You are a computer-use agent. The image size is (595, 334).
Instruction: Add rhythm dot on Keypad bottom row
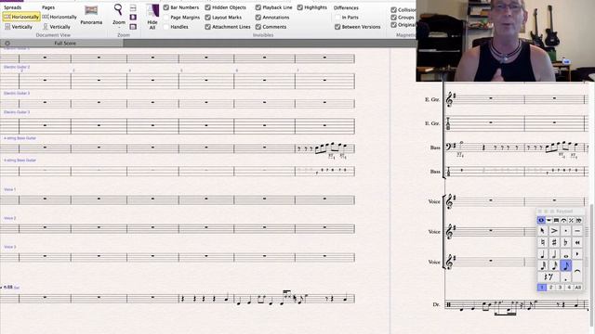pos(566,277)
